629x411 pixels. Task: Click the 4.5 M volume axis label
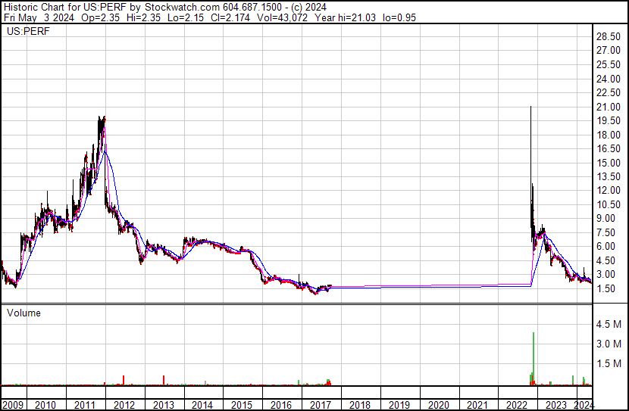608,324
